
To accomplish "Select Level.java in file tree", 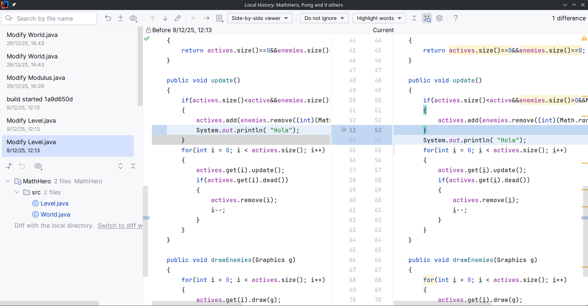I will 54,203.
